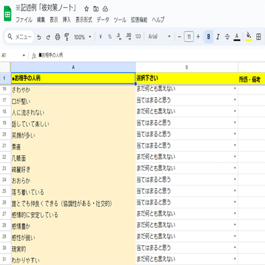265x265 pixels.
Task: Open the move to folder icon
Action: coord(96,9)
